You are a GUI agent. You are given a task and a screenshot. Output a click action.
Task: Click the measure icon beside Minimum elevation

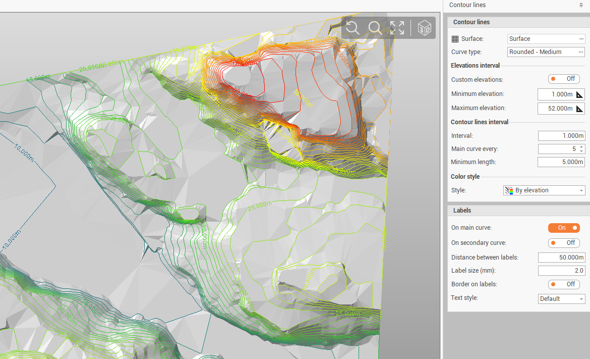click(x=579, y=94)
